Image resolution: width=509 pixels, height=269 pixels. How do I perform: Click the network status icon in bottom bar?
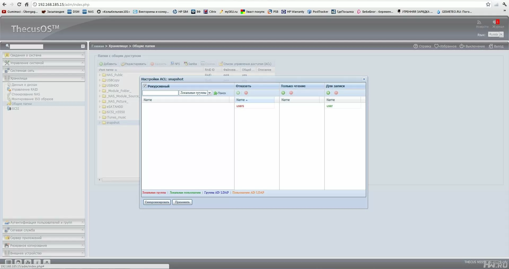point(47,262)
